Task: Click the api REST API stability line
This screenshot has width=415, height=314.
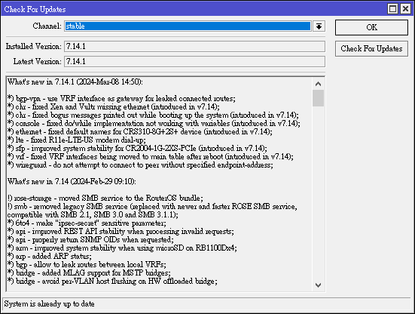Action: pyautogui.click(x=121, y=231)
